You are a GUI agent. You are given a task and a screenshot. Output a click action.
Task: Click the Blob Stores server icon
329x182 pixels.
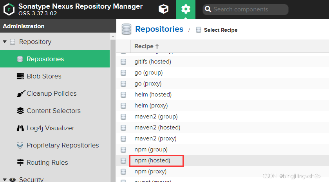[x=20, y=76]
